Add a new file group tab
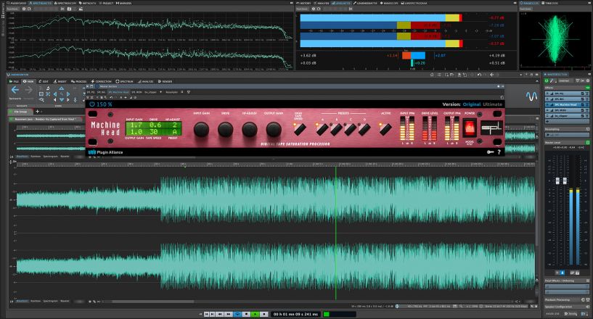 (x=38, y=111)
